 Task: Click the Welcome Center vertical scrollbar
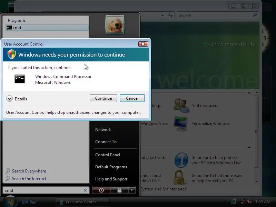click(256, 131)
